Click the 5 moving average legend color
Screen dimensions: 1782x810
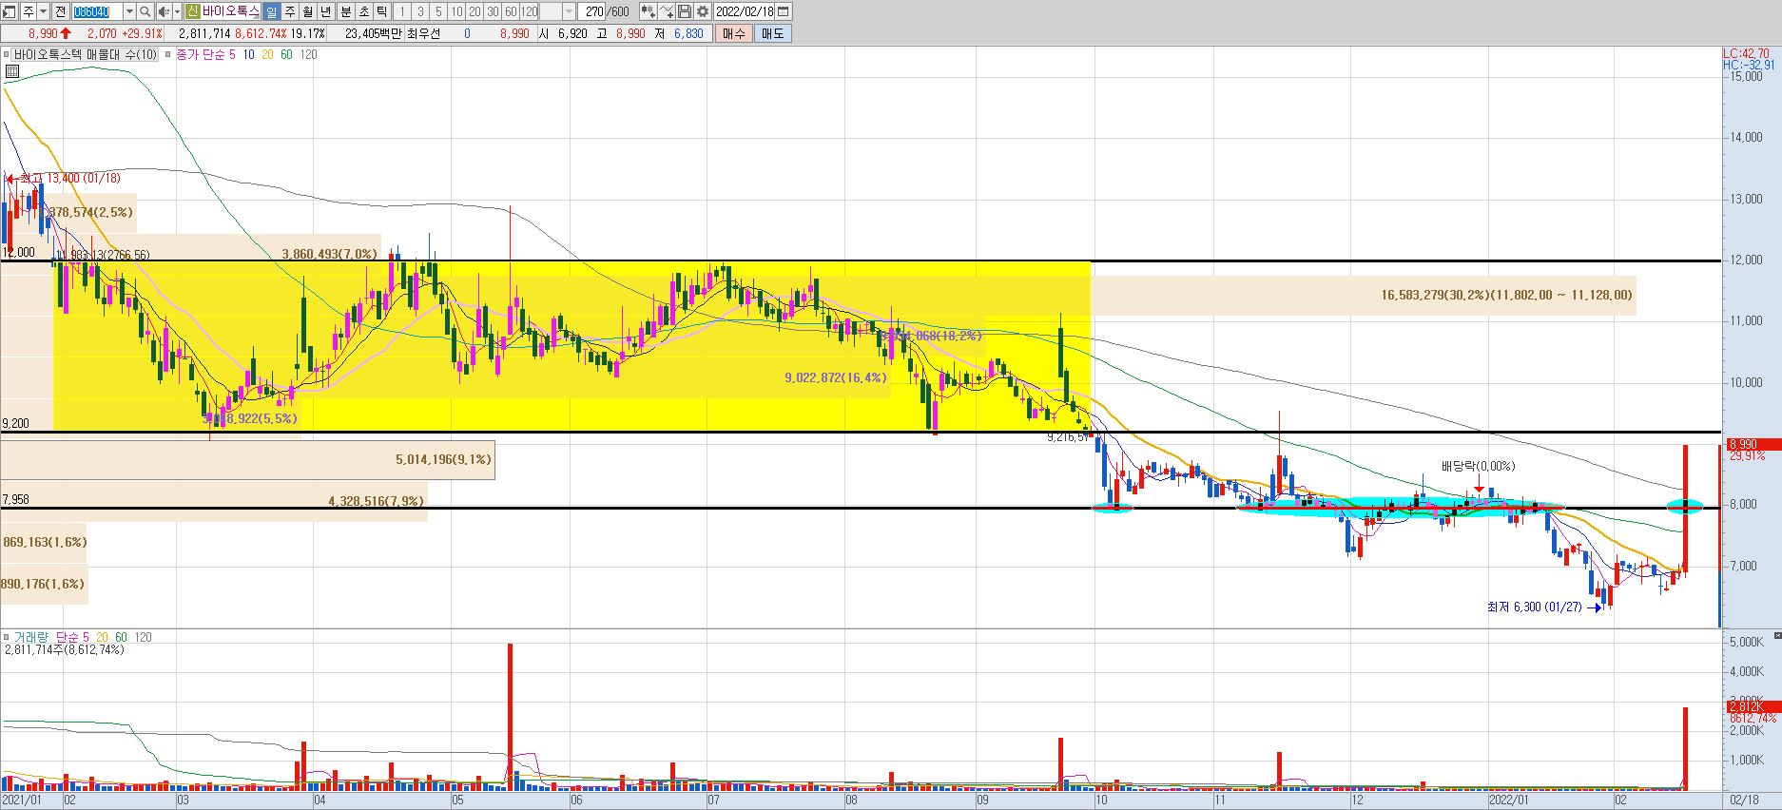(233, 55)
